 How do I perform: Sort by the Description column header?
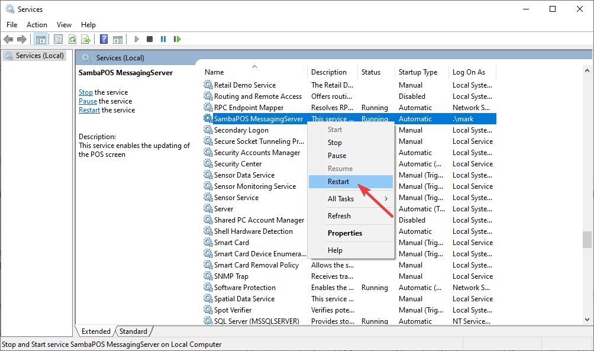332,72
